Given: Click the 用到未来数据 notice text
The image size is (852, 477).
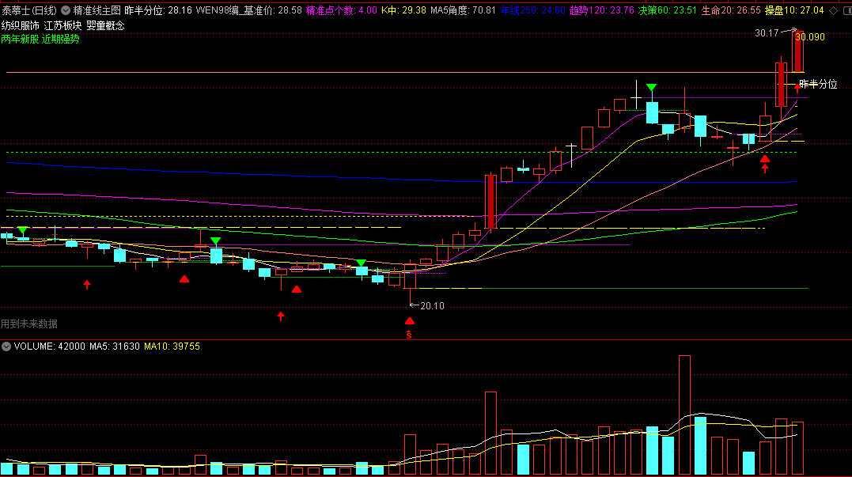Looking at the screenshot, I should 28,324.
